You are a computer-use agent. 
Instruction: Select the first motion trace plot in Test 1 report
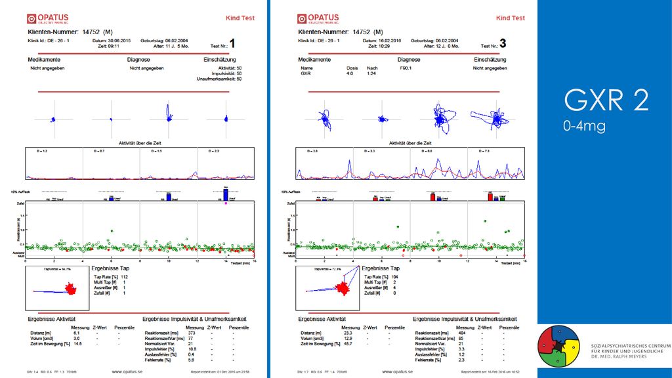[x=54, y=119]
